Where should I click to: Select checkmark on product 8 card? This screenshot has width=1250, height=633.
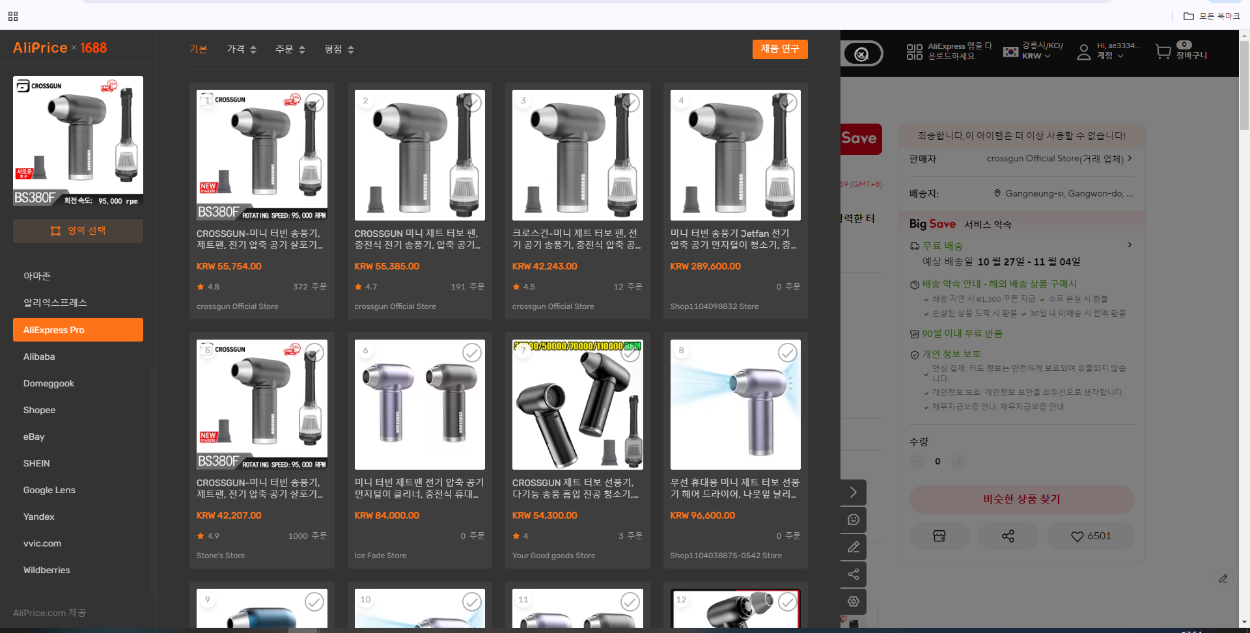[x=788, y=353]
